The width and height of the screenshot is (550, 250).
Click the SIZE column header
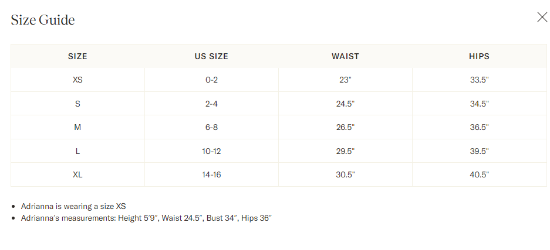pos(77,56)
